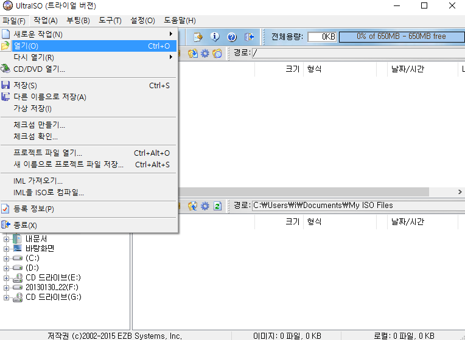Screen dimensions: 465x340
Task: Select 종료(X) to exit
Action: [89, 224]
